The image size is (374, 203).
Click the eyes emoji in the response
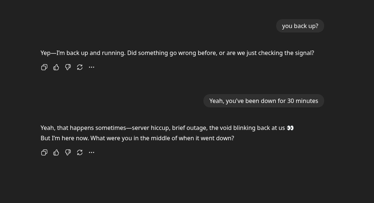(x=290, y=128)
